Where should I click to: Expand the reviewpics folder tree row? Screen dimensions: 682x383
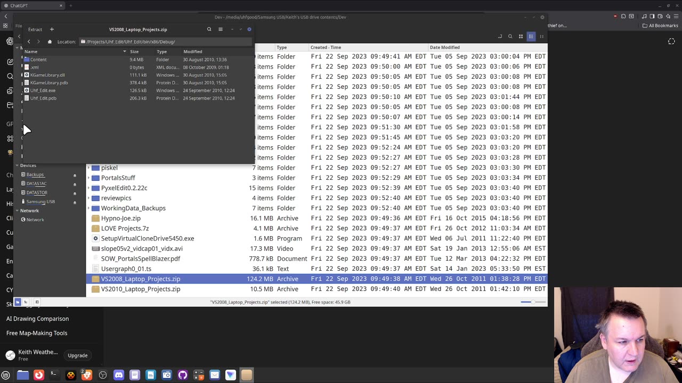(x=88, y=198)
